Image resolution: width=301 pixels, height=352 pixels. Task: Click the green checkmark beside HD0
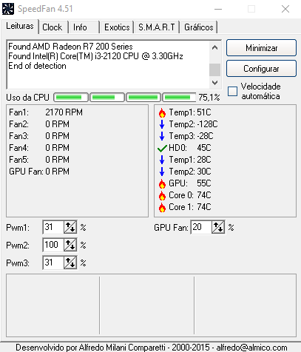[162, 148]
